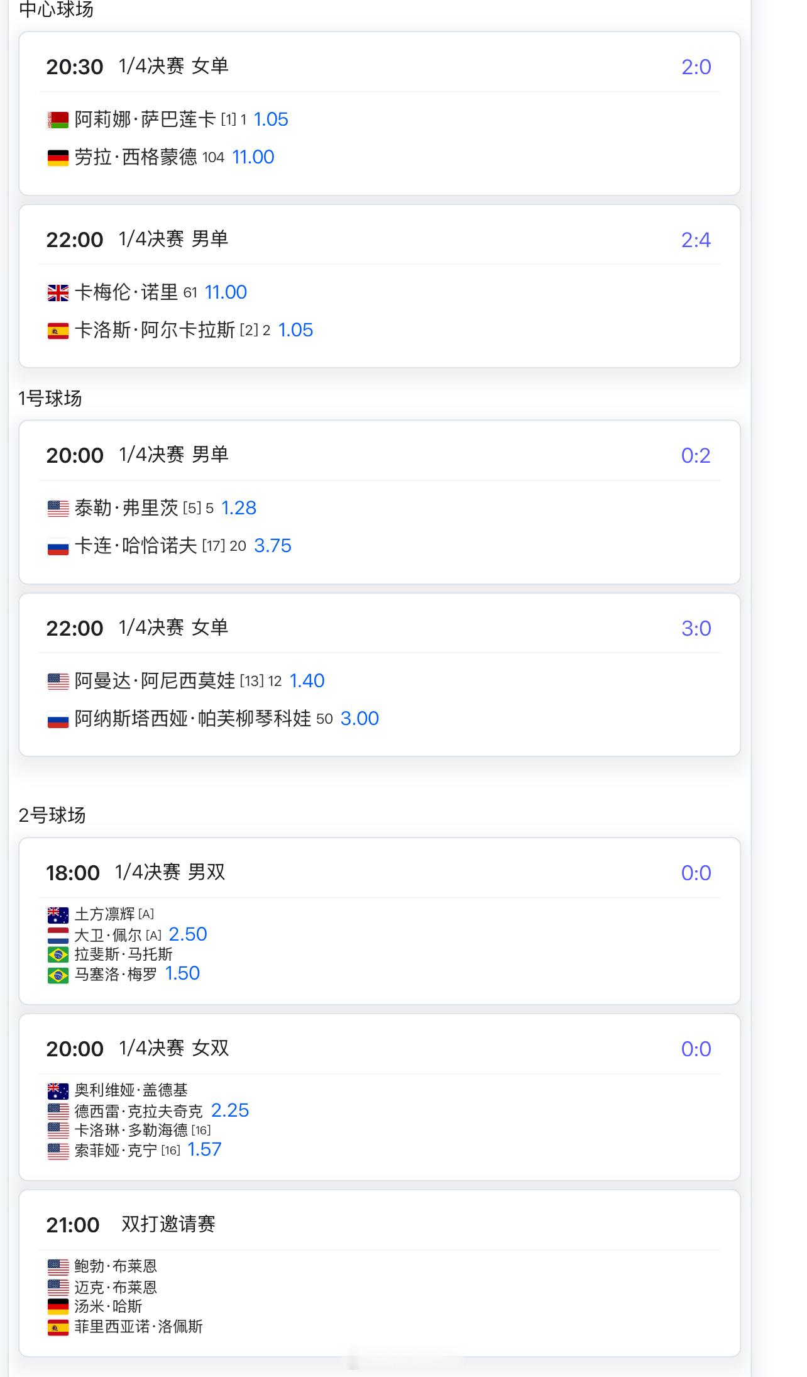The image size is (807, 1377).
Task: Click the Netherlands flag beside 大卫·佩尔
Action: click(x=58, y=934)
